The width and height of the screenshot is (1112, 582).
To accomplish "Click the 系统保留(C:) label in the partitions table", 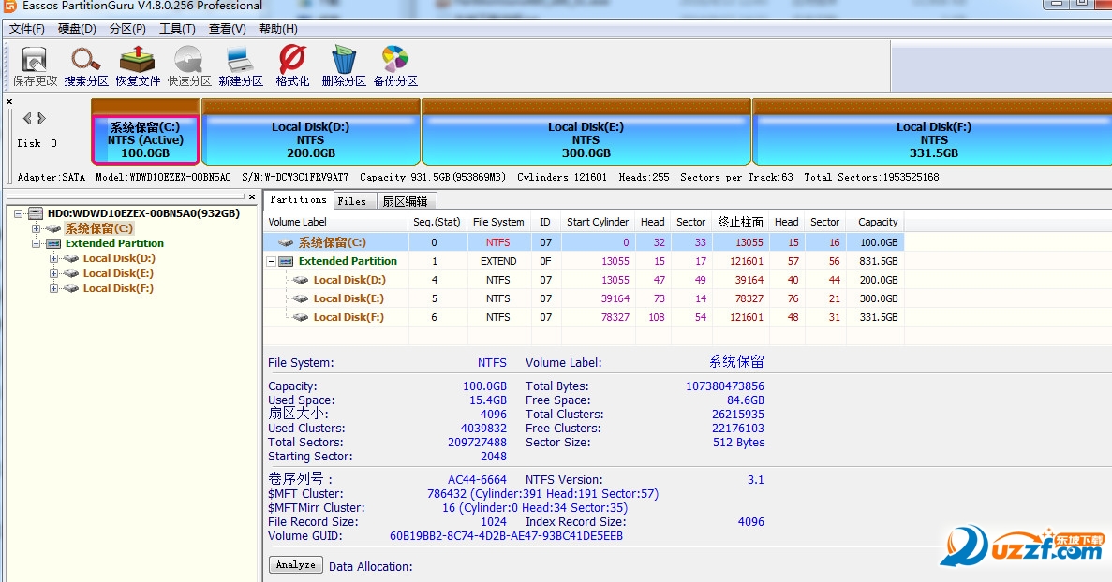I will (332, 242).
